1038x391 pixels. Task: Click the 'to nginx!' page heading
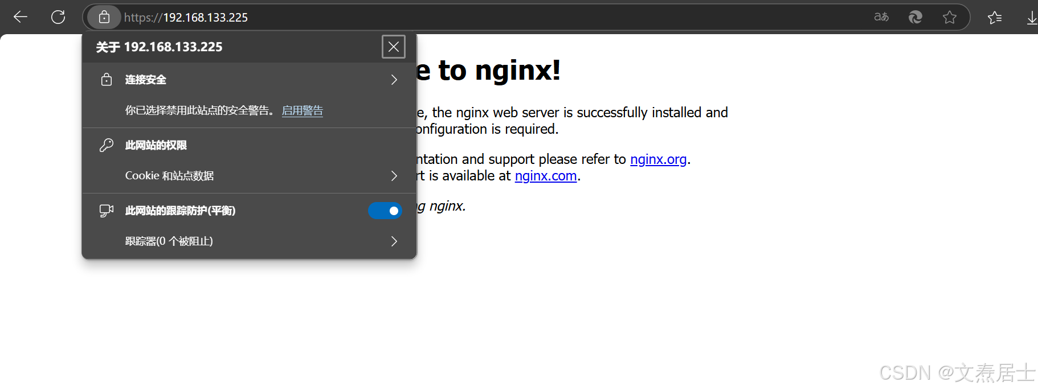(x=489, y=71)
